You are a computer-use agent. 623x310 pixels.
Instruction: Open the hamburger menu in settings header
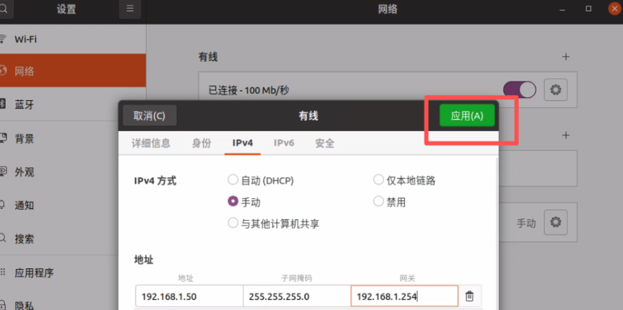(x=130, y=9)
